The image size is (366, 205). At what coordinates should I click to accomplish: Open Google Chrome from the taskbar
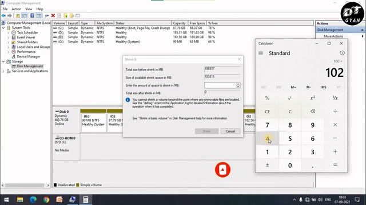pyautogui.click(x=46, y=200)
